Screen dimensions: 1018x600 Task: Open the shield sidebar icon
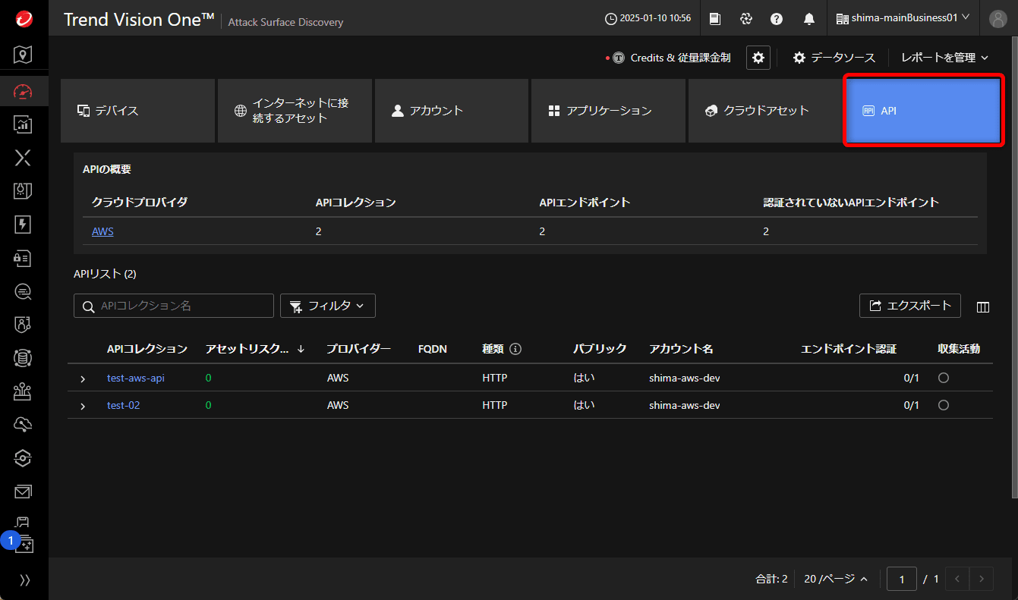[24, 325]
